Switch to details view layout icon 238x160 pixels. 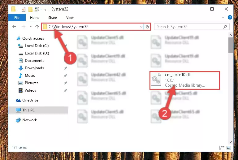(x=222, y=148)
